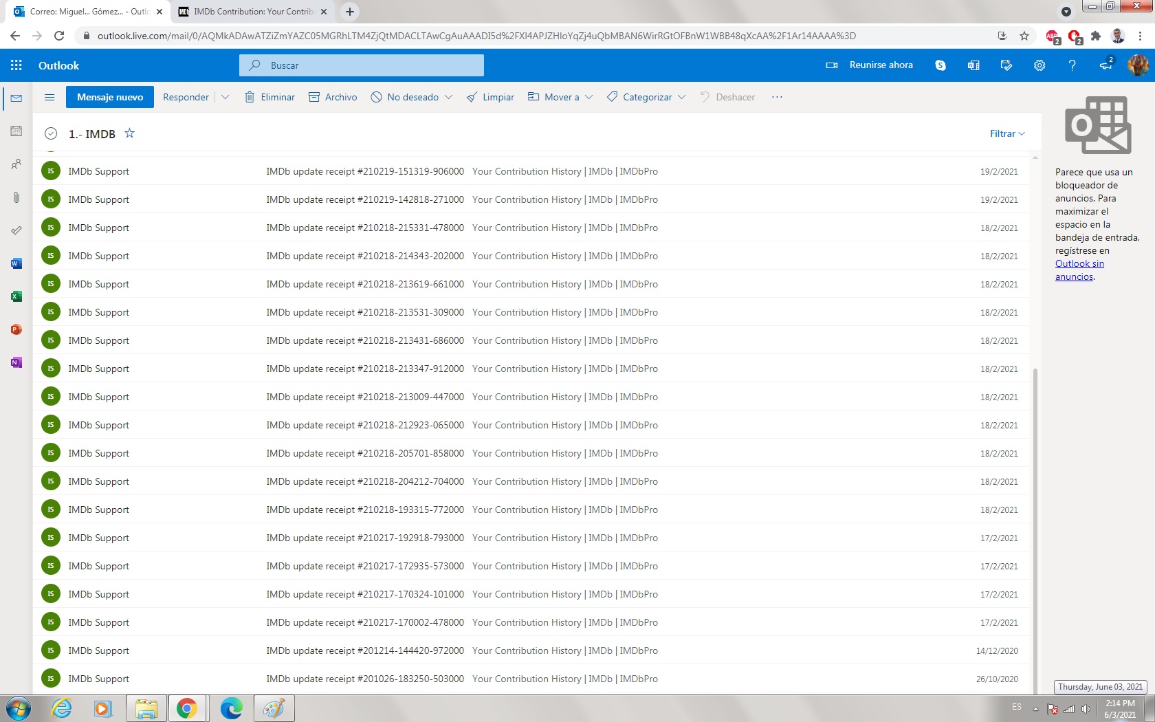Toggle the hamburger navigation pane button
Viewport: 1155px width, 722px height.
(49, 97)
